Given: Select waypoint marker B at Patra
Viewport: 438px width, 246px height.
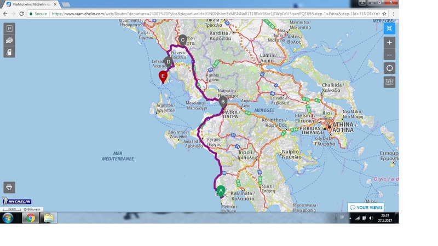Looking at the screenshot, I should (223, 102).
